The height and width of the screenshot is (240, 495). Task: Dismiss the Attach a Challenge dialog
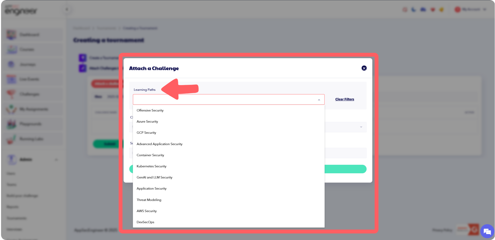(364, 68)
